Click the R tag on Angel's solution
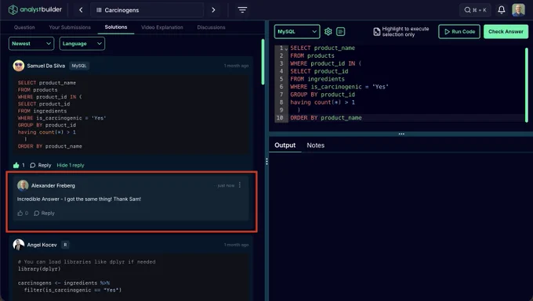 tap(65, 245)
